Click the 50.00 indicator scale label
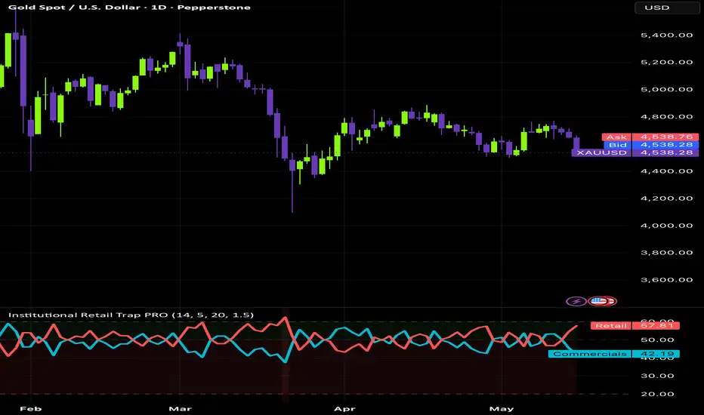704x415 pixels. (x=657, y=340)
